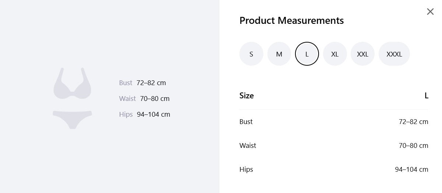Viewport: 442px width, 193px height.
Task: Select size XL
Action: point(335,54)
